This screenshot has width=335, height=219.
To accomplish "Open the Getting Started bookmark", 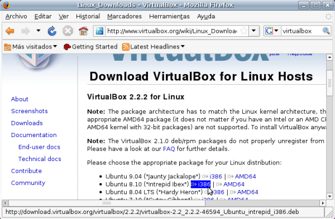I will (x=90, y=47).
